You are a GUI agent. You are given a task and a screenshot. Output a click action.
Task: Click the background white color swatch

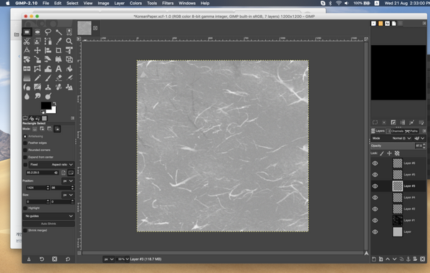(x=54, y=110)
